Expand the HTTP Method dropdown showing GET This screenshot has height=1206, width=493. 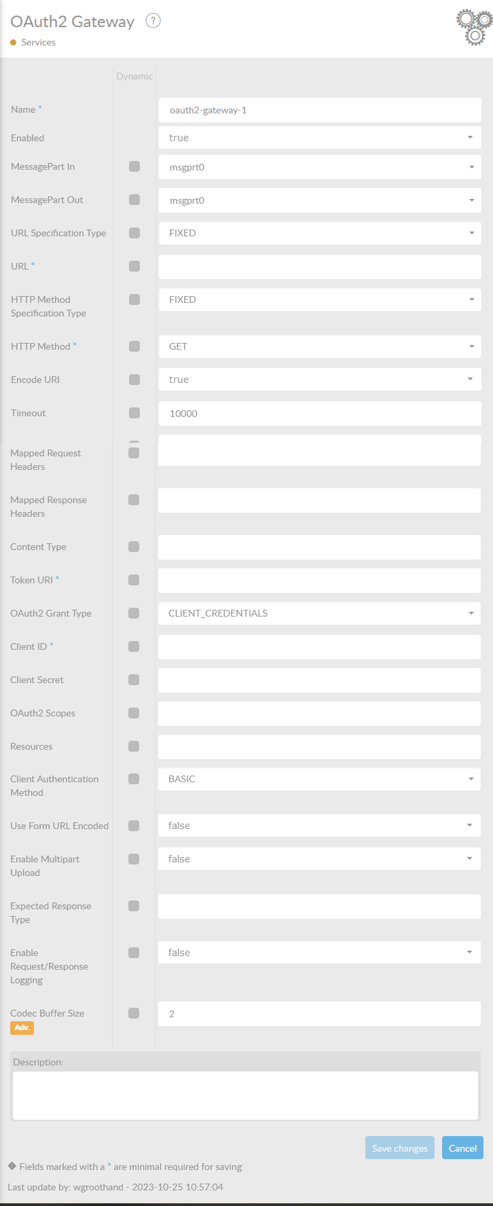click(x=320, y=346)
